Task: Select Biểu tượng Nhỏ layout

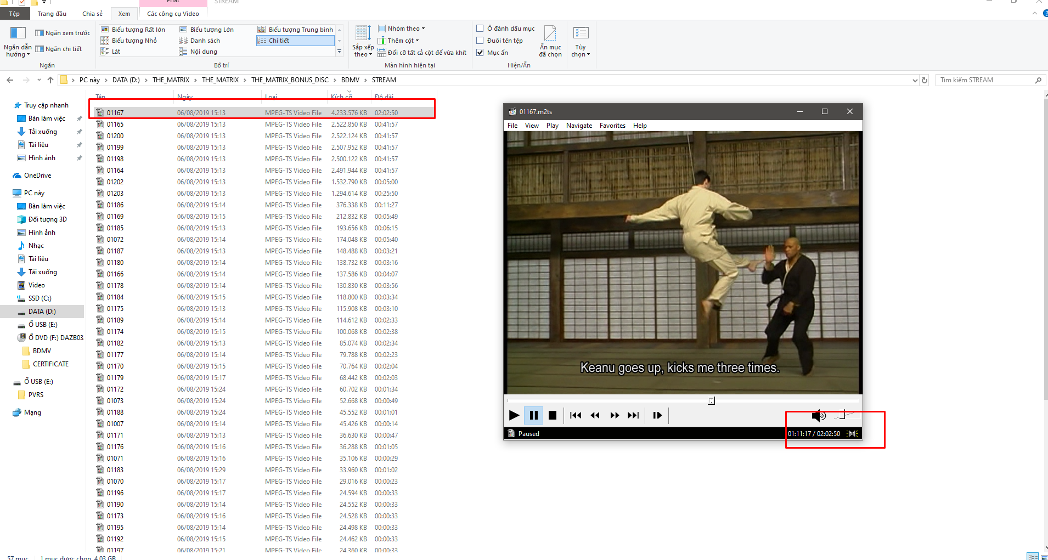Action: pos(129,41)
